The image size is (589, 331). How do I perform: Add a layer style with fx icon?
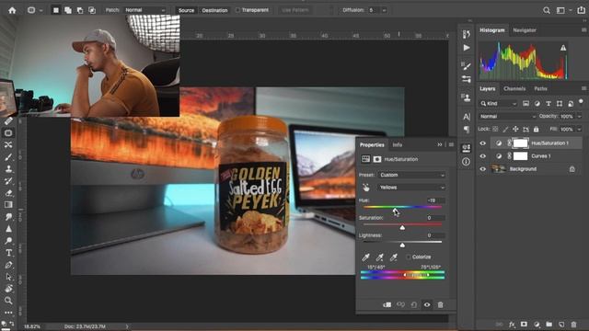tap(512, 325)
